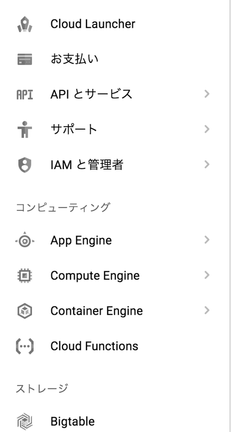Click the API icon

coord(25,94)
